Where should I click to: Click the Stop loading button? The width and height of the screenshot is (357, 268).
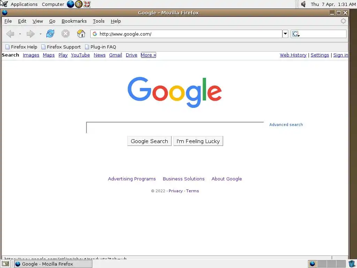click(x=65, y=34)
